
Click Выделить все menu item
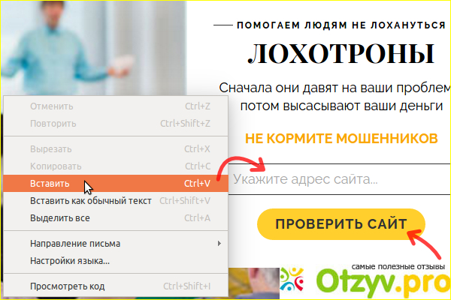coord(60,218)
